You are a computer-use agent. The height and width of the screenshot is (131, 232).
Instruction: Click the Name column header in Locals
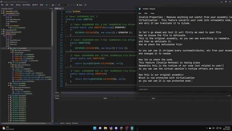point(57,98)
